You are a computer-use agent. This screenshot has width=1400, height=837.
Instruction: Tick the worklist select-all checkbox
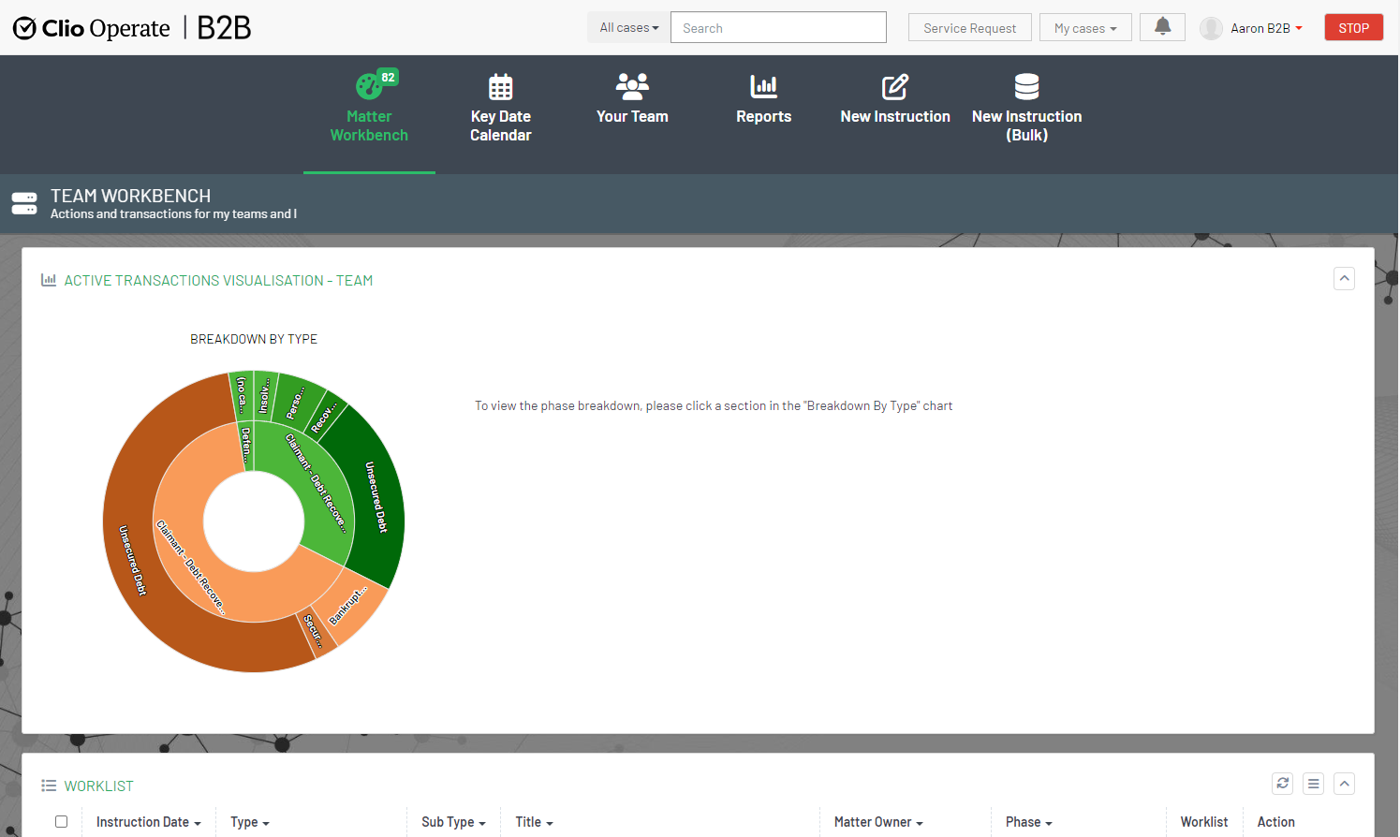pyautogui.click(x=62, y=822)
